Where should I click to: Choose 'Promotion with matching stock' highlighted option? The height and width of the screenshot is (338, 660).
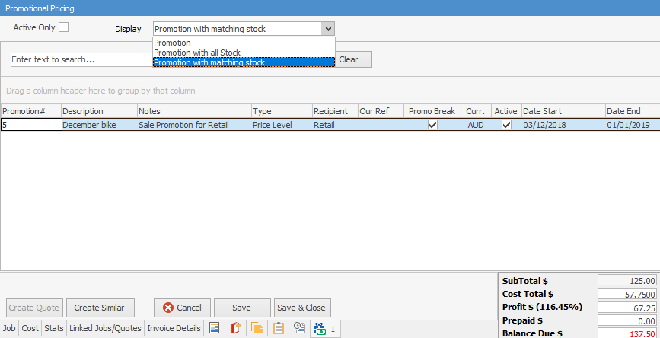pos(244,62)
